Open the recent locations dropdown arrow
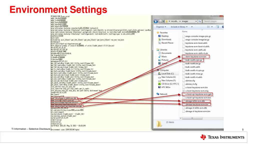 (163, 21)
